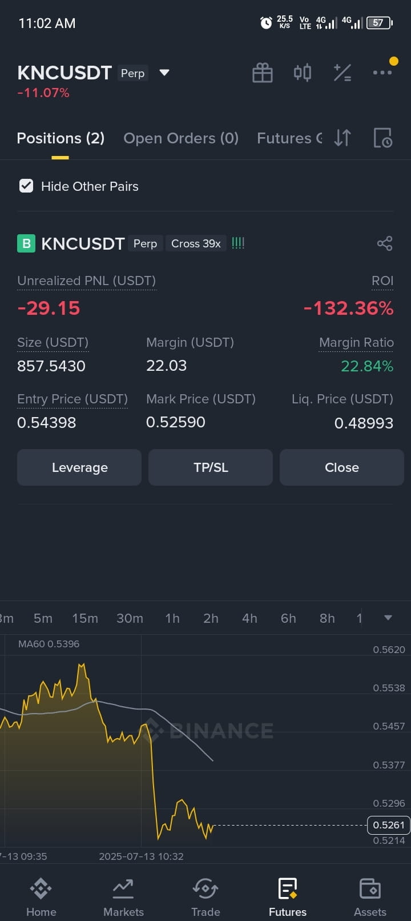Image resolution: width=411 pixels, height=921 pixels.
Task: Open the calculator plus-divide icon
Action: click(x=342, y=73)
